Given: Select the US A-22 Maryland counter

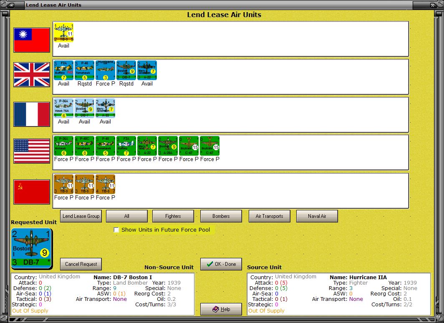Looking at the screenshot, I should click(x=147, y=146).
